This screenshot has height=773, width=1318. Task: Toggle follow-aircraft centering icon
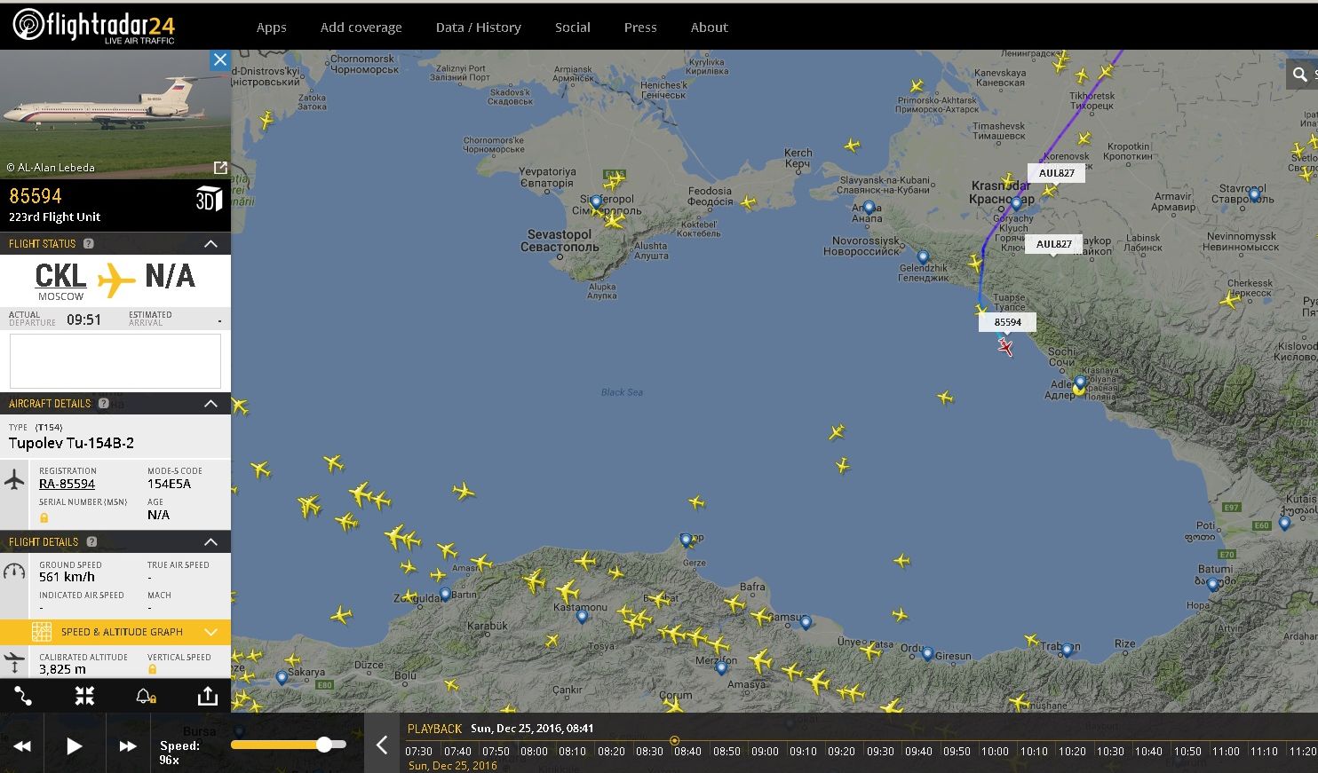pos(84,697)
